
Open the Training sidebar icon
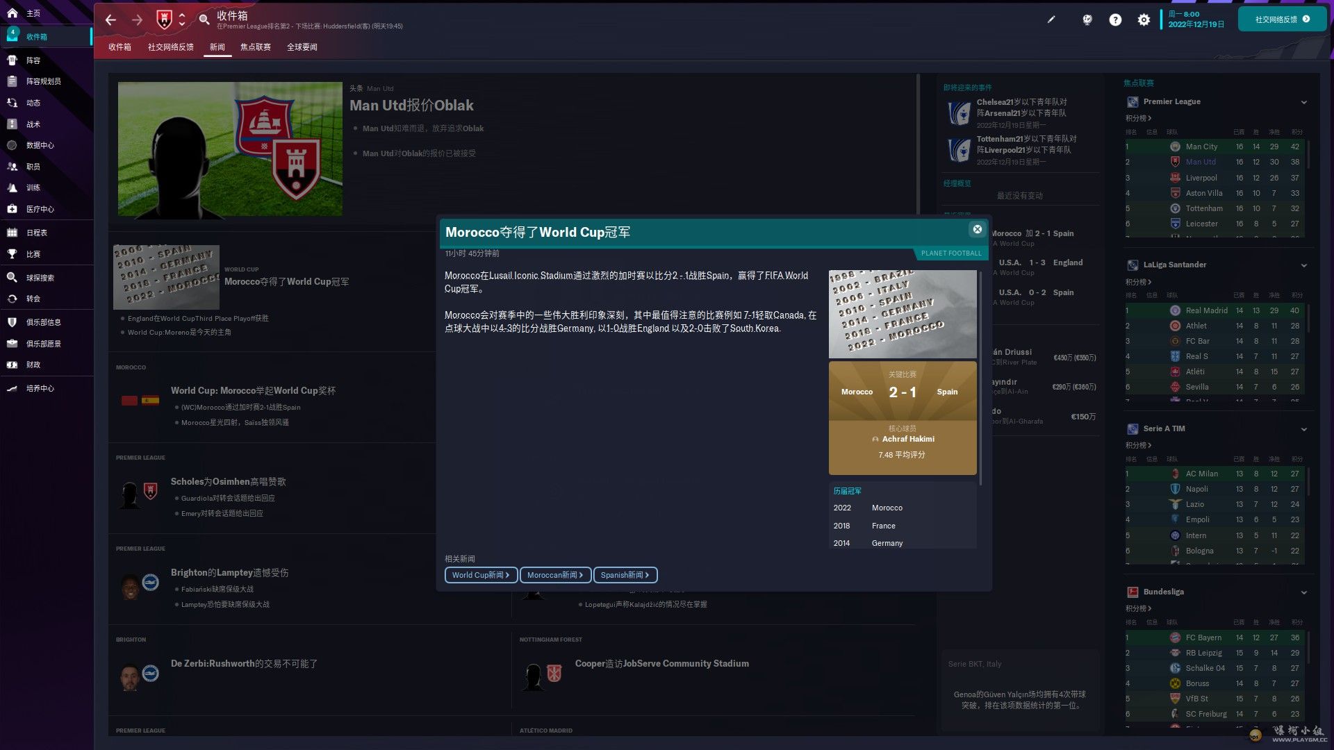[x=12, y=187]
